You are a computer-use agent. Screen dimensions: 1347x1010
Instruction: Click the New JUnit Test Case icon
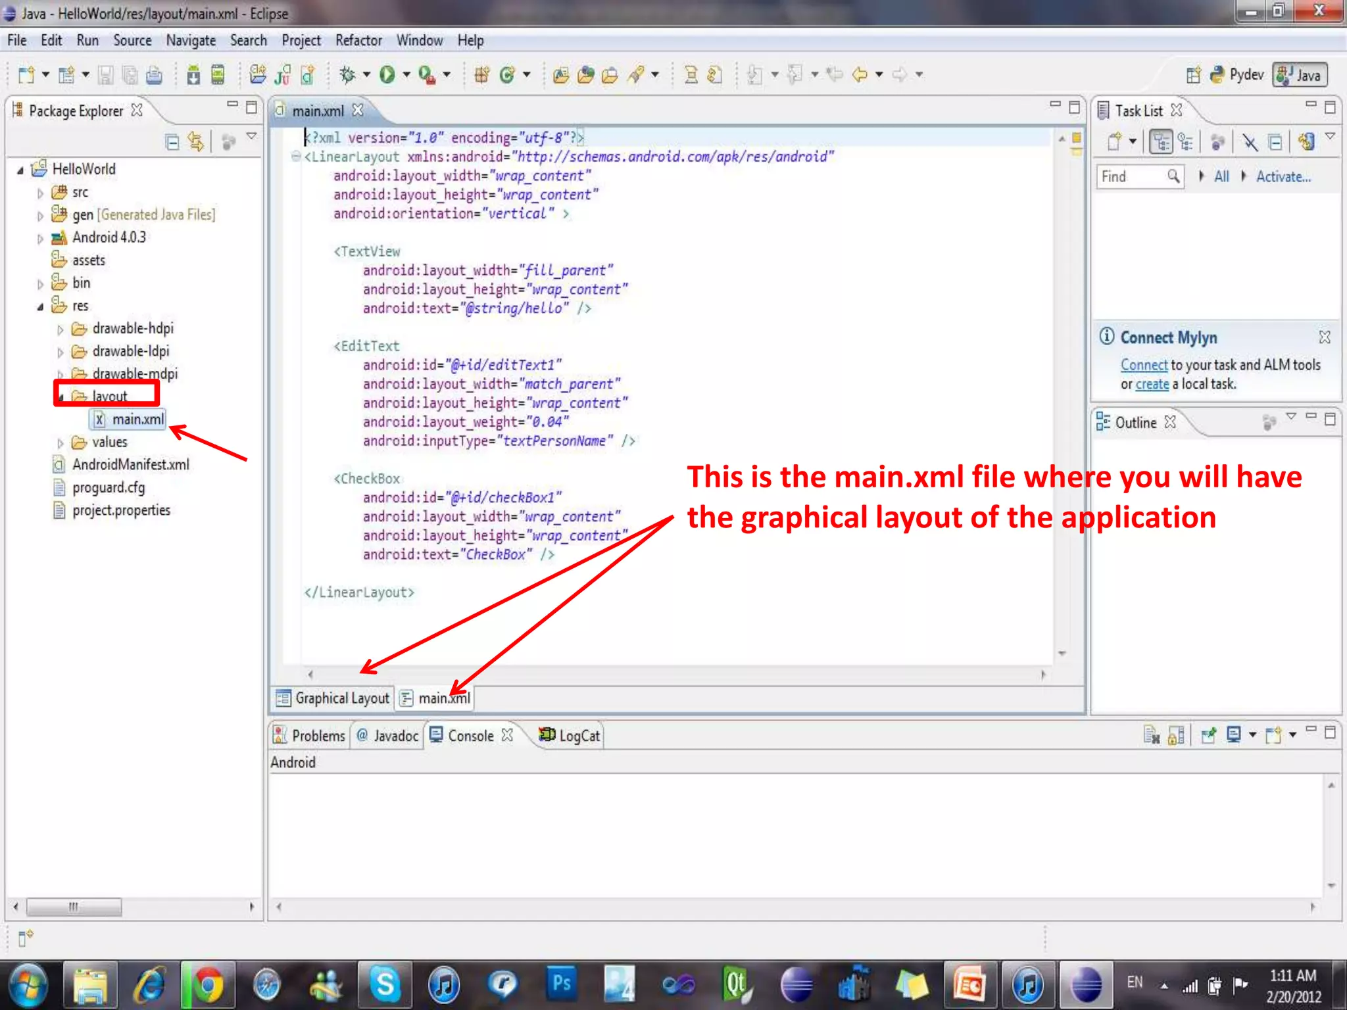(283, 75)
